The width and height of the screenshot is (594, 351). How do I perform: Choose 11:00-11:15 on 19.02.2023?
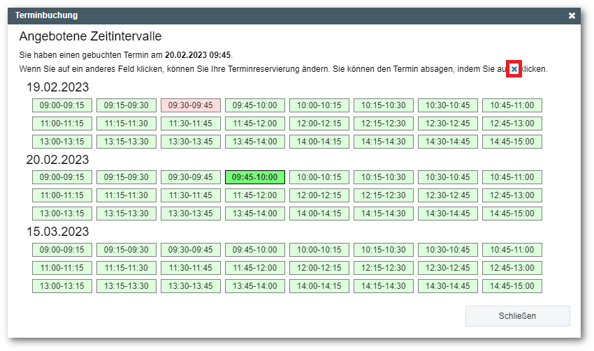pos(62,124)
